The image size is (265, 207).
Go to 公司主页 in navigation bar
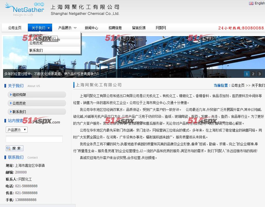click(15, 28)
